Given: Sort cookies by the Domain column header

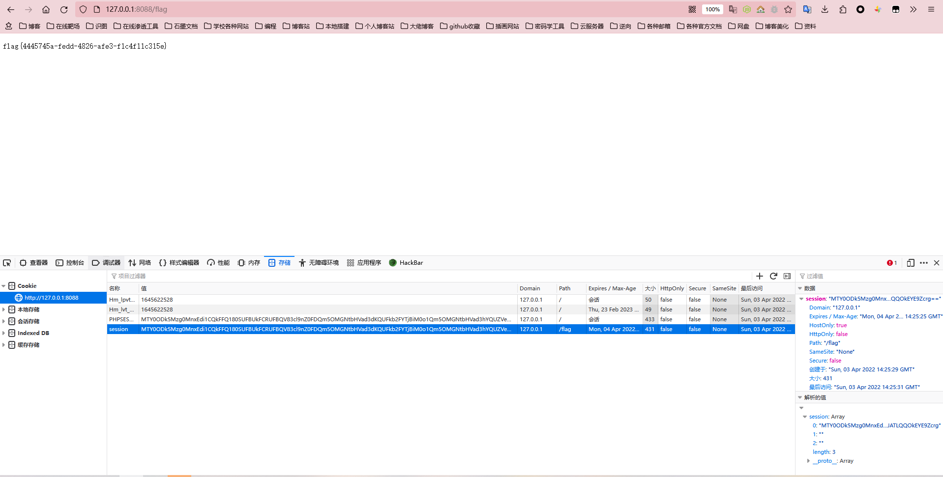Looking at the screenshot, I should [537, 288].
